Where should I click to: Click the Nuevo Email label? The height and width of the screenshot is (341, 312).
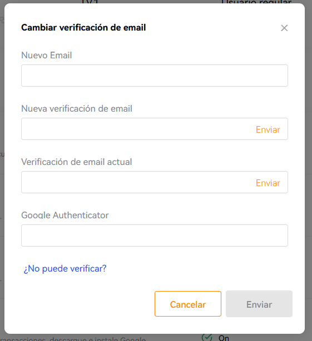point(47,55)
